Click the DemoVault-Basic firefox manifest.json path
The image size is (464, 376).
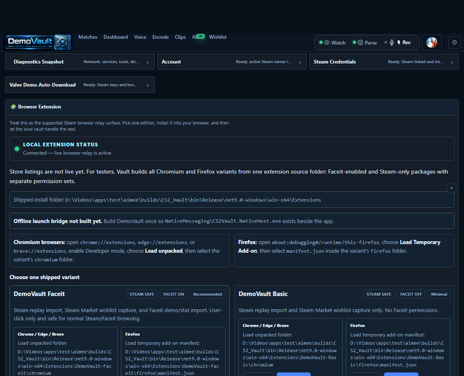tap(397, 354)
